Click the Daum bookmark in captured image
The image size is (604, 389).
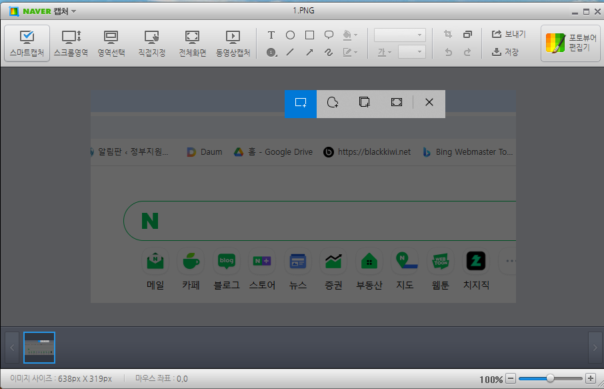pos(205,152)
